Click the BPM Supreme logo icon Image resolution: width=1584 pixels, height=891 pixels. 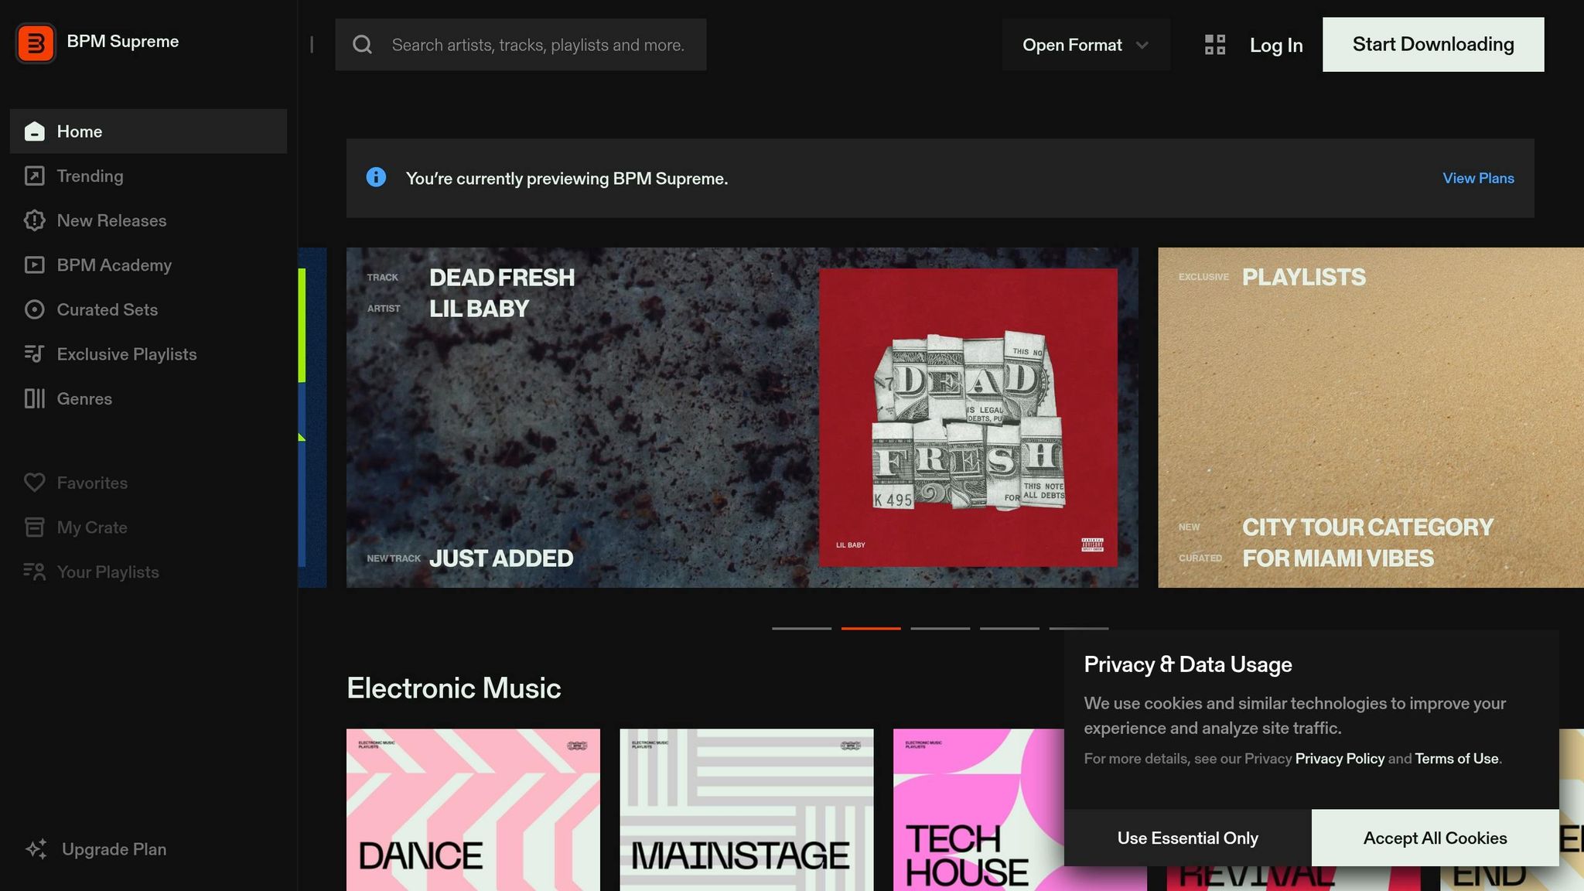coord(36,43)
